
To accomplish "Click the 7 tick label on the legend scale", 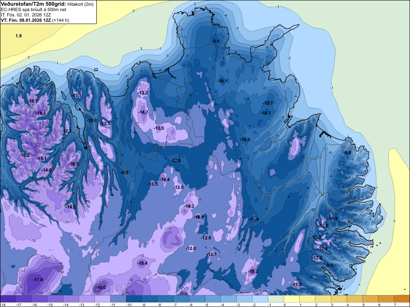I will click(x=395, y=305).
